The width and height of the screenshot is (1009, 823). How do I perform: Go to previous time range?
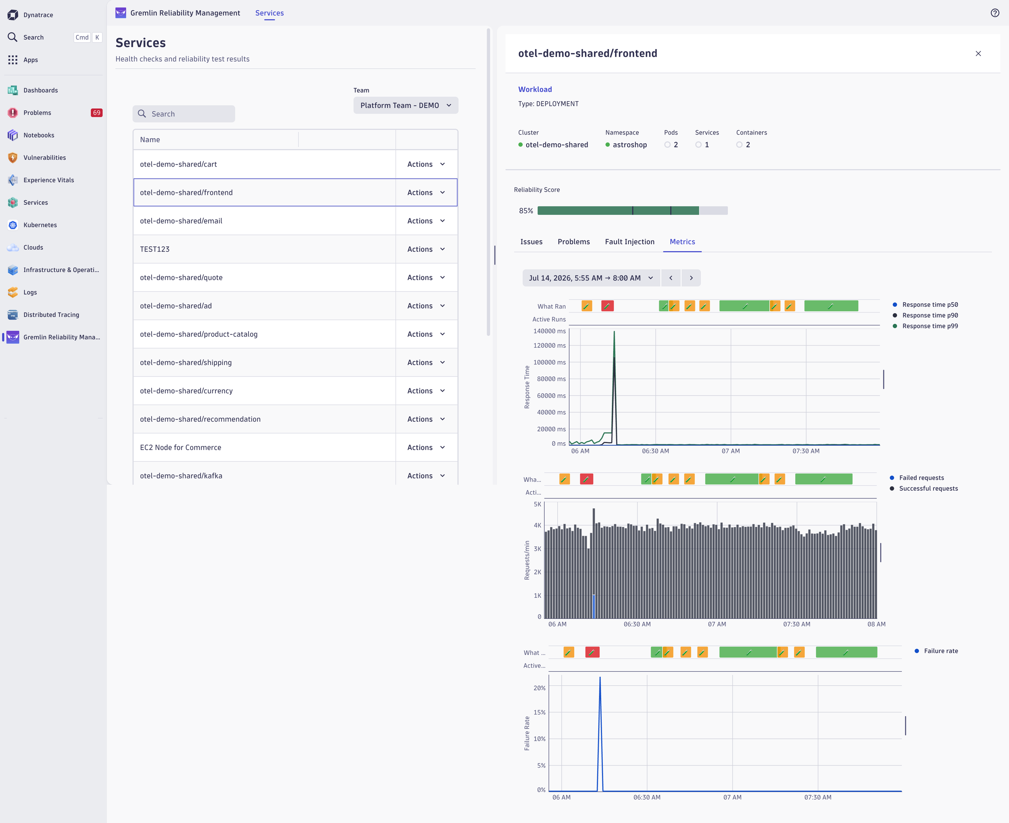[x=671, y=278]
